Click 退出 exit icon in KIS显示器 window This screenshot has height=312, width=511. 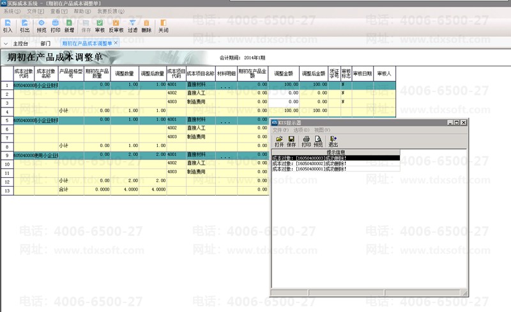click(333, 141)
